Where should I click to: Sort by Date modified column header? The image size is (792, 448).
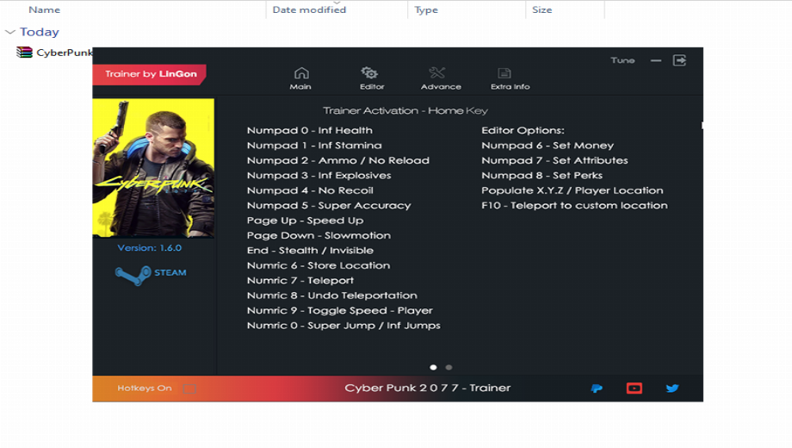coord(309,9)
